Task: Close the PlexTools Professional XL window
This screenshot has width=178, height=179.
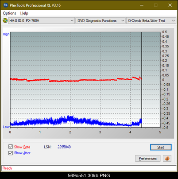Action: coord(170,5)
